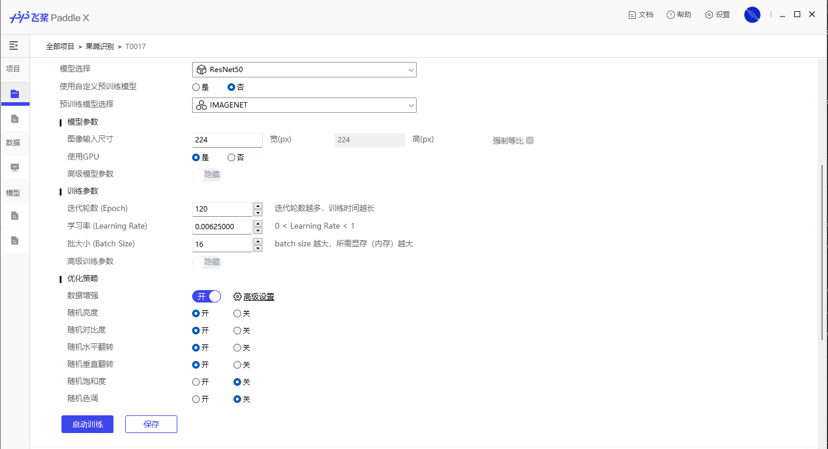
Task: Select the highlighted folder icon in the sidebar
Action: 14,93
